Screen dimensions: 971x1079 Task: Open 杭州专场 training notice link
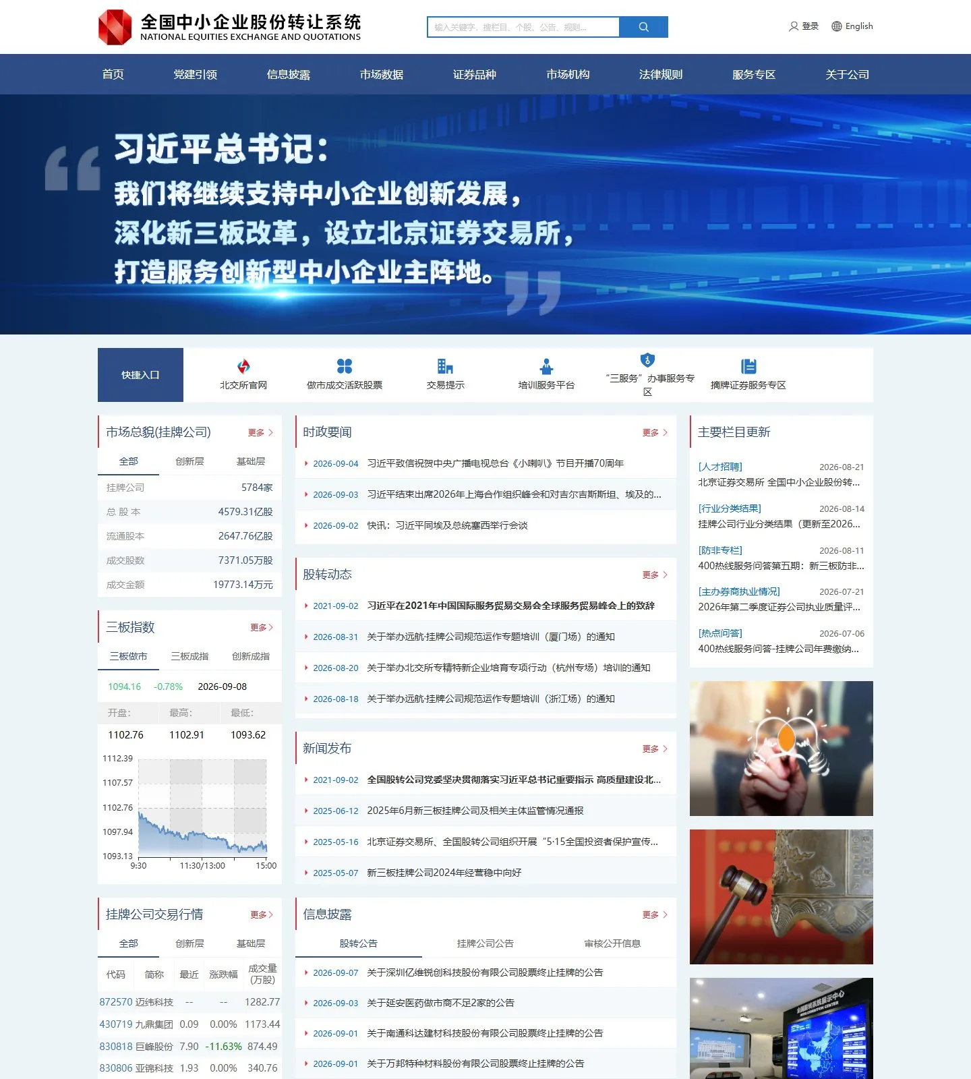coord(508,668)
